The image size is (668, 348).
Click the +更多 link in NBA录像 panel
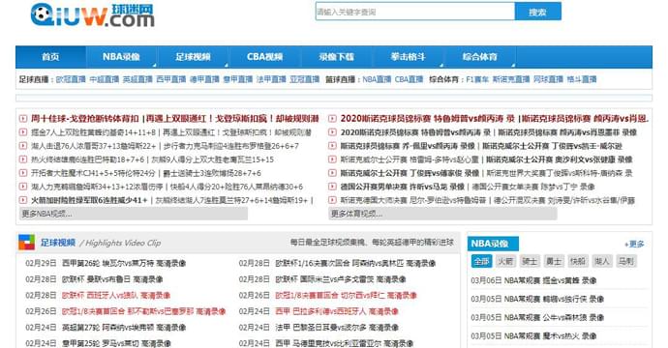634,245
